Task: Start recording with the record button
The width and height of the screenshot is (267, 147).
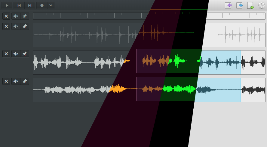Action: pos(42,5)
